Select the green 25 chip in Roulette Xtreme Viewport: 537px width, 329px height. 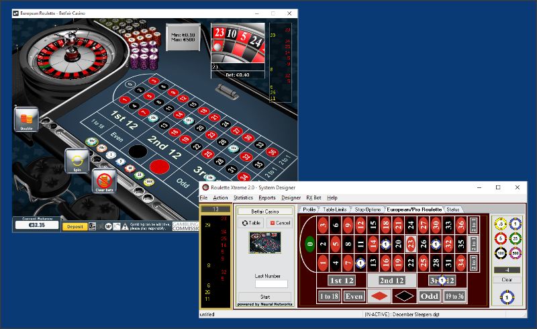coord(515,238)
